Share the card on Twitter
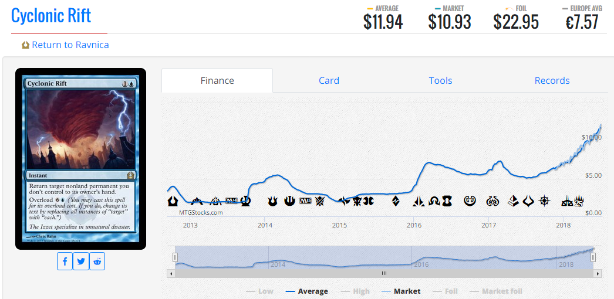Image resolution: width=614 pixels, height=299 pixels. click(x=81, y=261)
